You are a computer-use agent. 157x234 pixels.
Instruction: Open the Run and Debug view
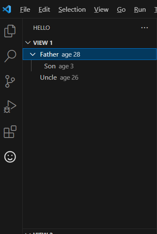point(10,107)
